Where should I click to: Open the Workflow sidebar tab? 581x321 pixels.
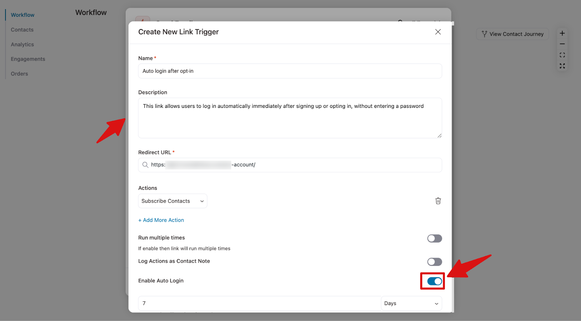(x=23, y=15)
